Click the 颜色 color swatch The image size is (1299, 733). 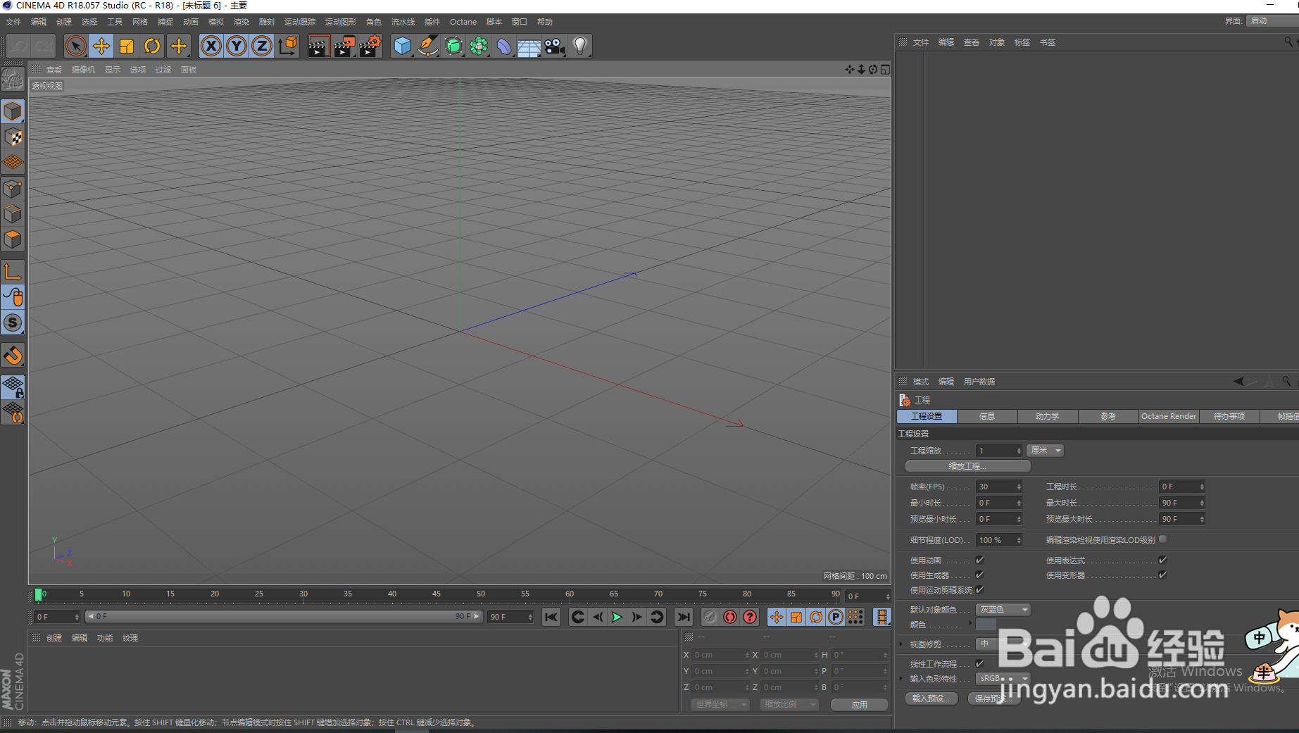coord(986,625)
